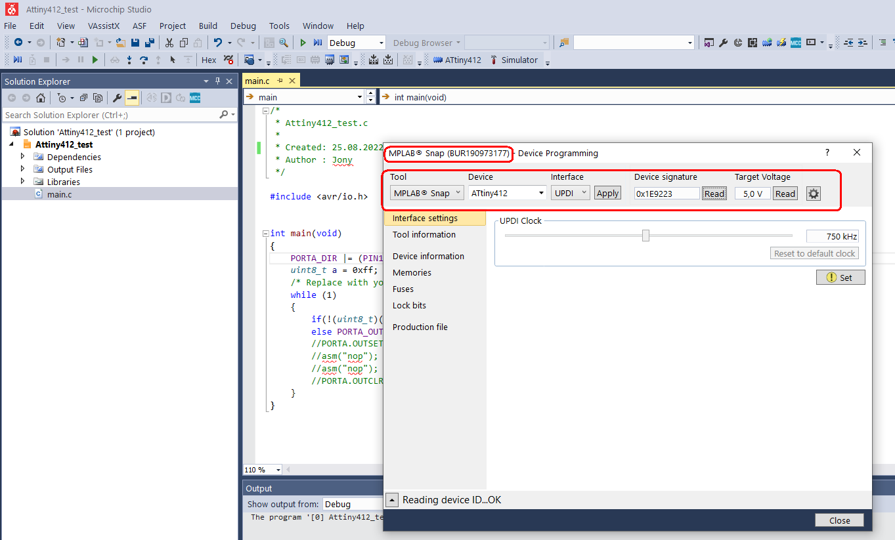The width and height of the screenshot is (895, 540).
Task: Expand the Dependencies tree node
Action: 22,157
